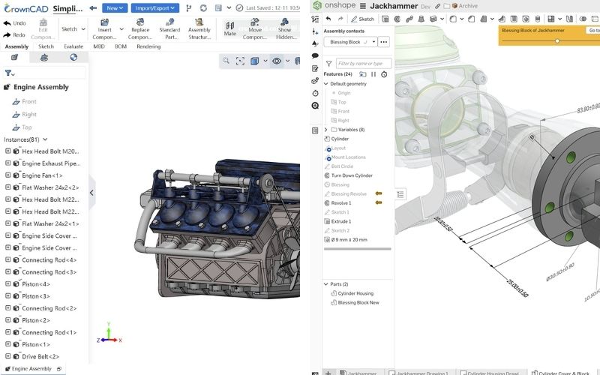Select the Revolve tool in Onshape toolbar
The height and width of the screenshot is (375, 600).
pyautogui.click(x=397, y=18)
